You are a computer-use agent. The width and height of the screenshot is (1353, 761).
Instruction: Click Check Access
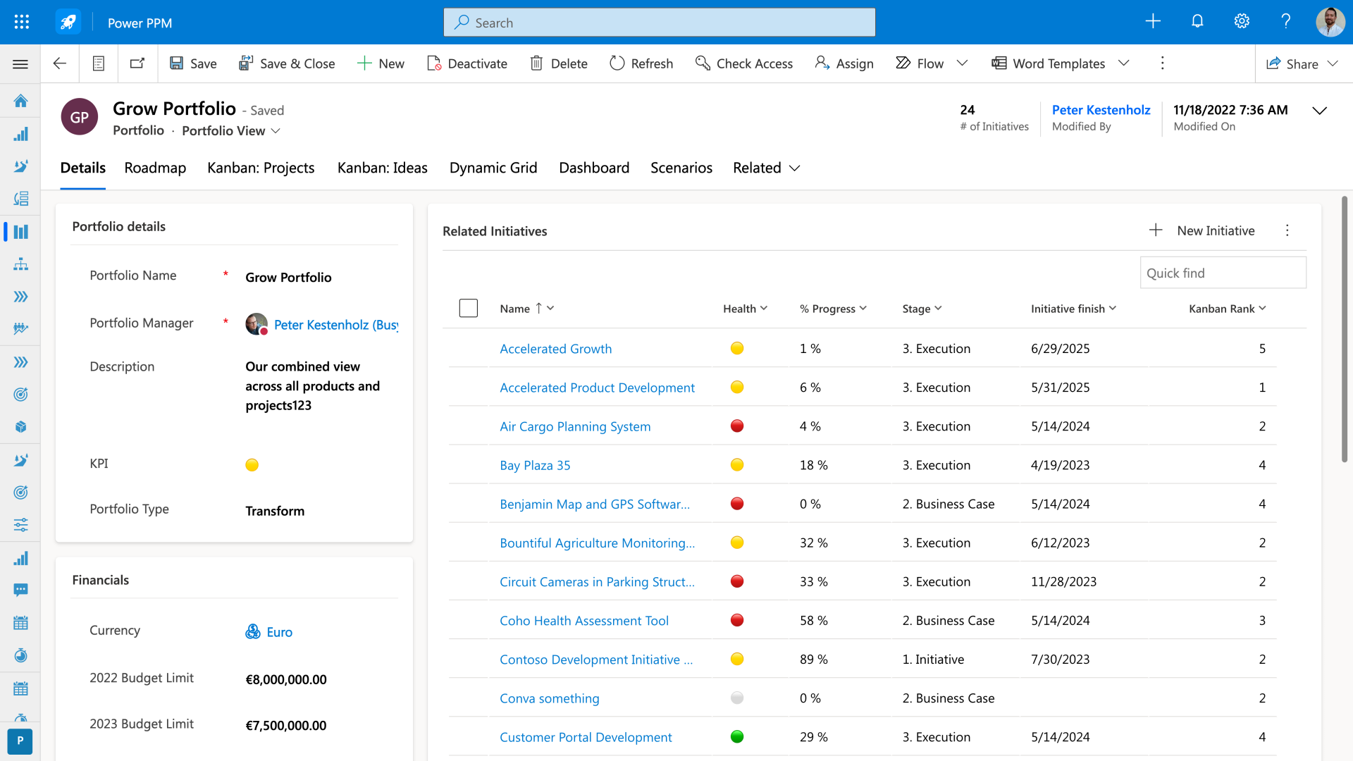pyautogui.click(x=744, y=63)
